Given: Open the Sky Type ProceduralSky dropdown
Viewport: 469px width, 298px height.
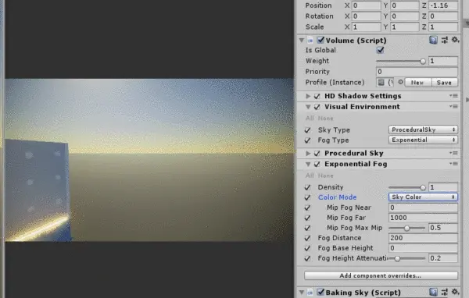Looking at the screenshot, I should (x=423, y=129).
